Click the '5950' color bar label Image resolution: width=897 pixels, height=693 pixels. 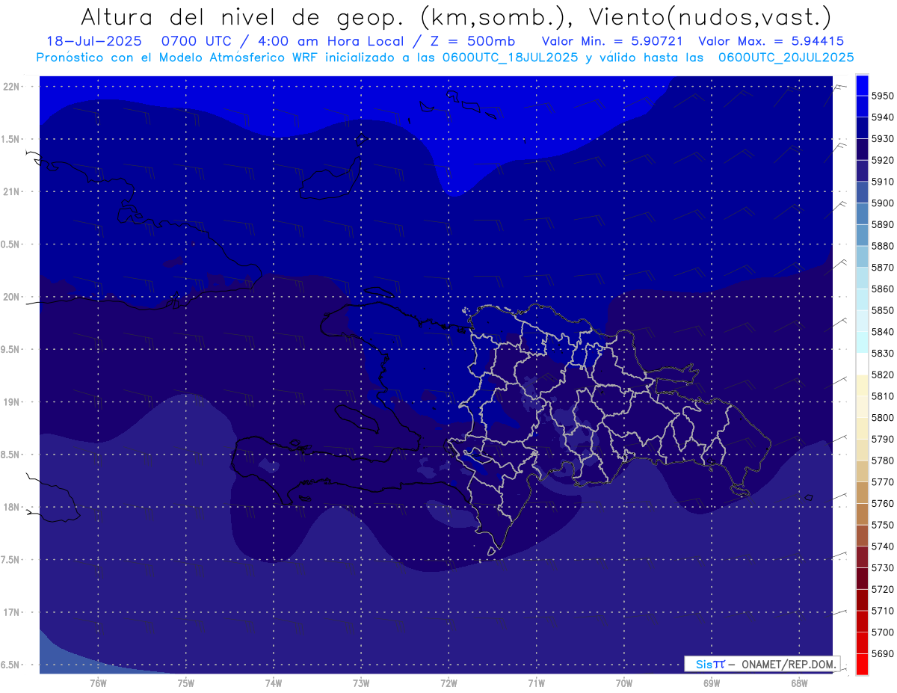(x=882, y=96)
